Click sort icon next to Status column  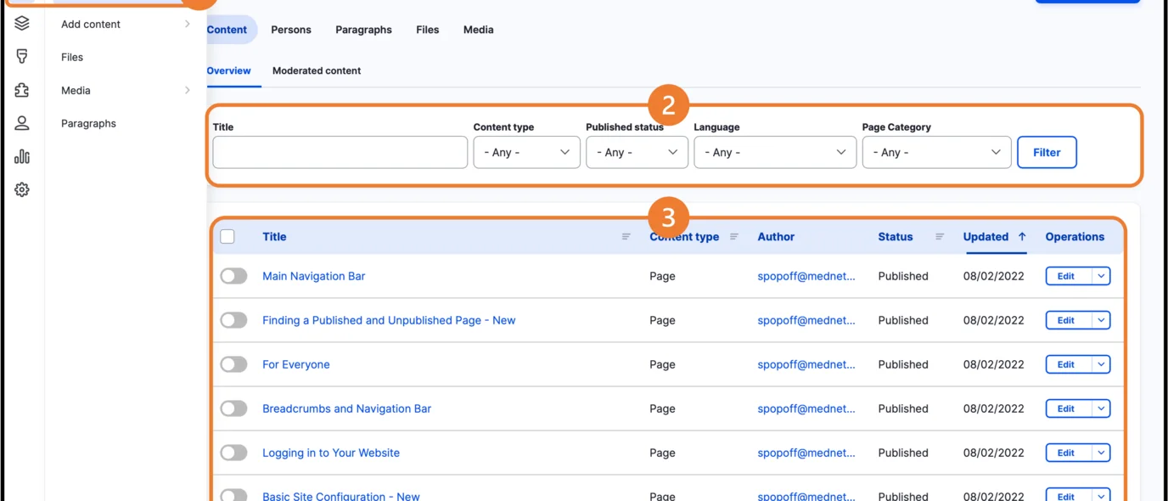click(940, 237)
